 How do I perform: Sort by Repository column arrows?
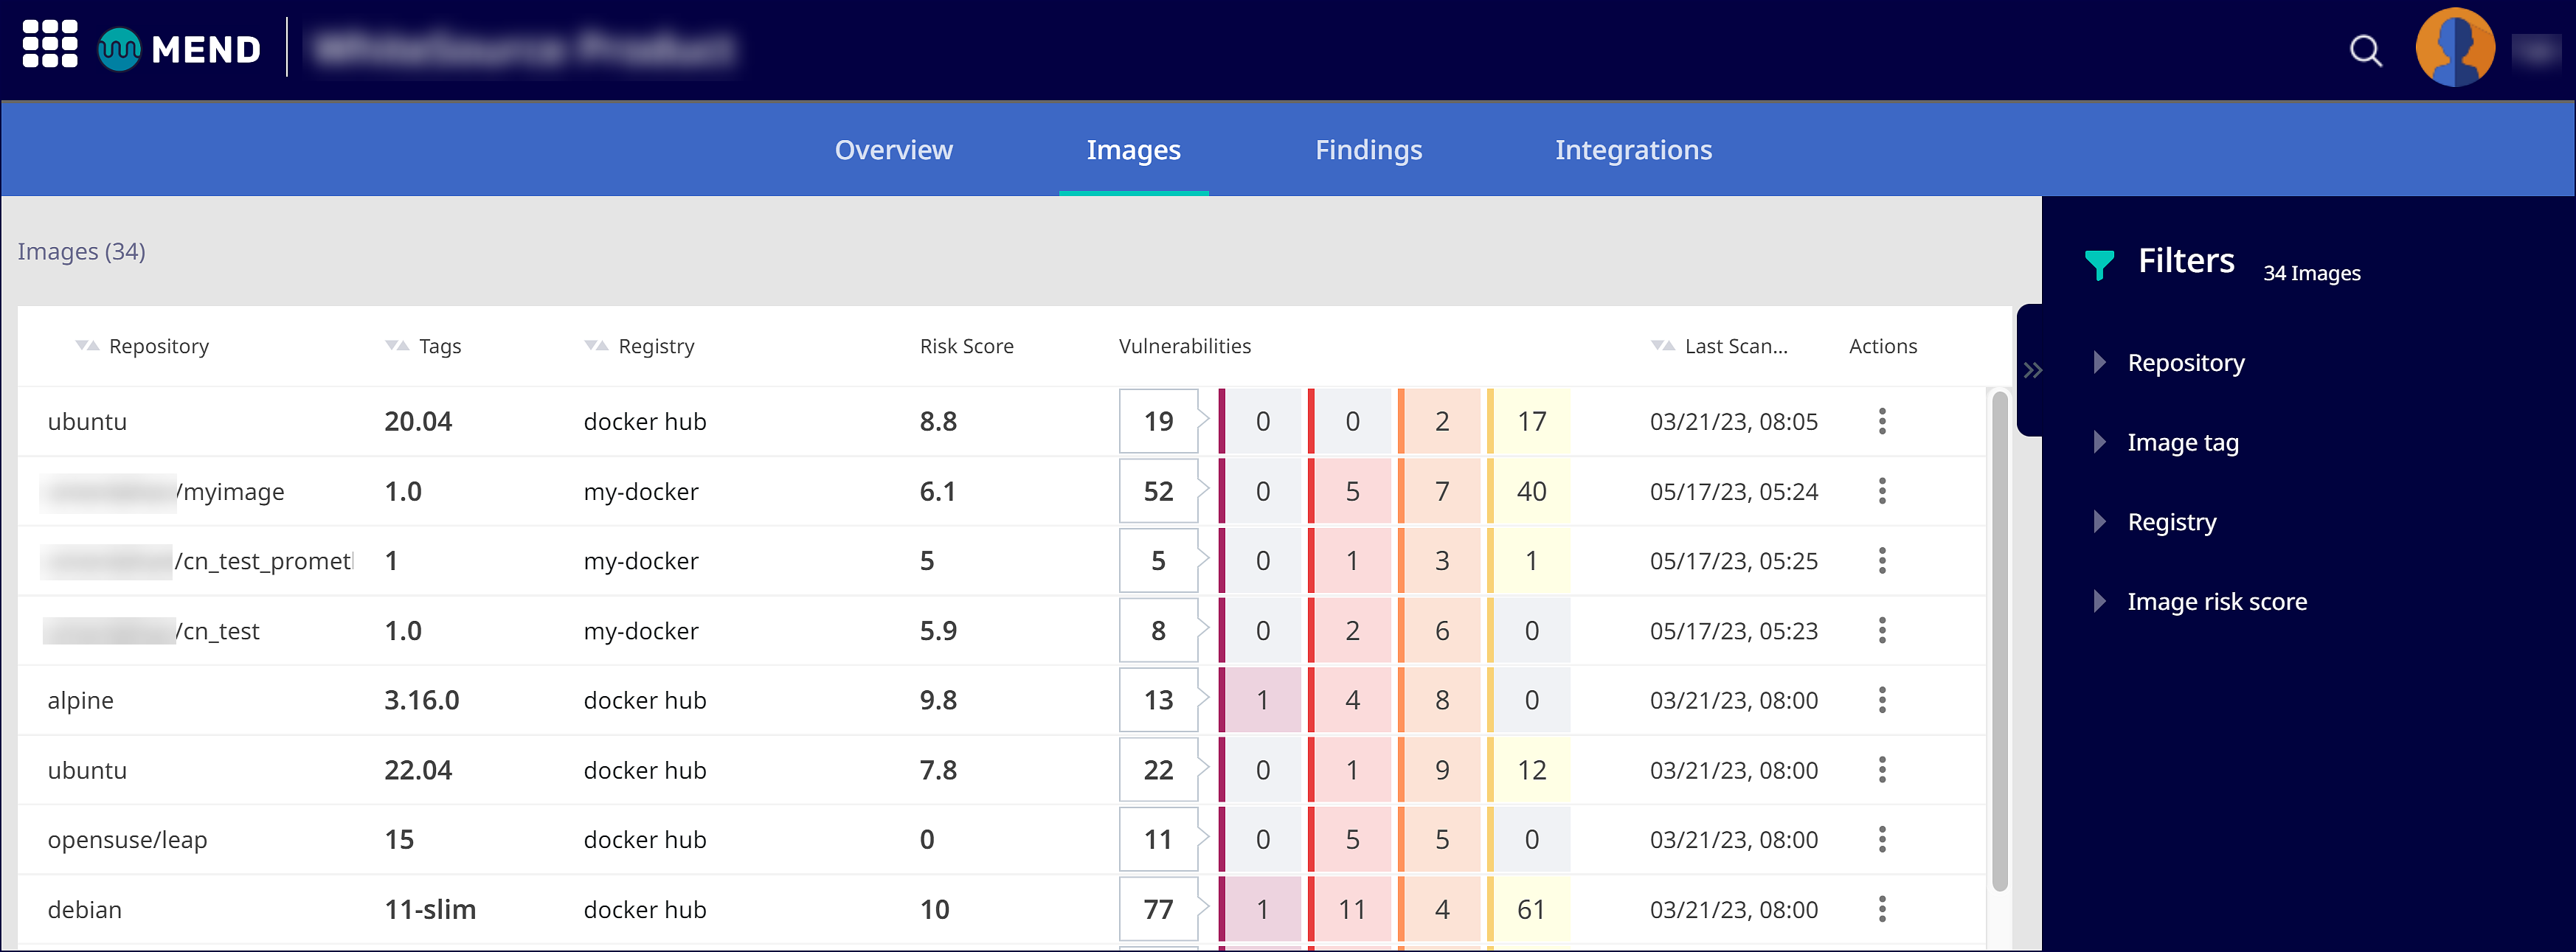pyautogui.click(x=87, y=346)
